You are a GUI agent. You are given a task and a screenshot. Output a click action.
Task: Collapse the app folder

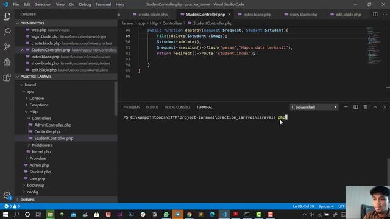(30, 92)
